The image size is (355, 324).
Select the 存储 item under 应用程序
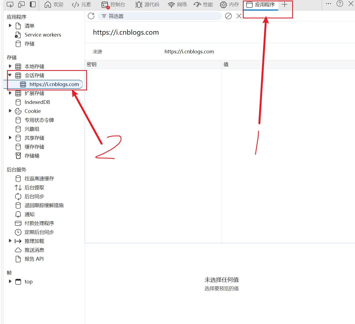tap(30, 44)
